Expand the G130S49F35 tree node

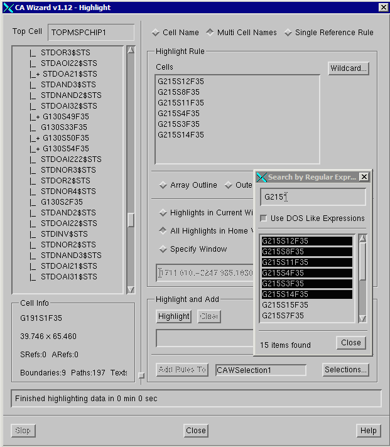click(x=38, y=117)
